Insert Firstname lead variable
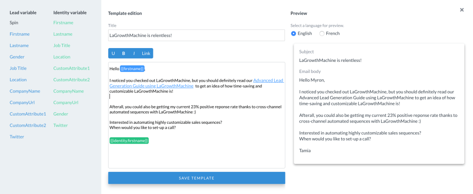 19,34
